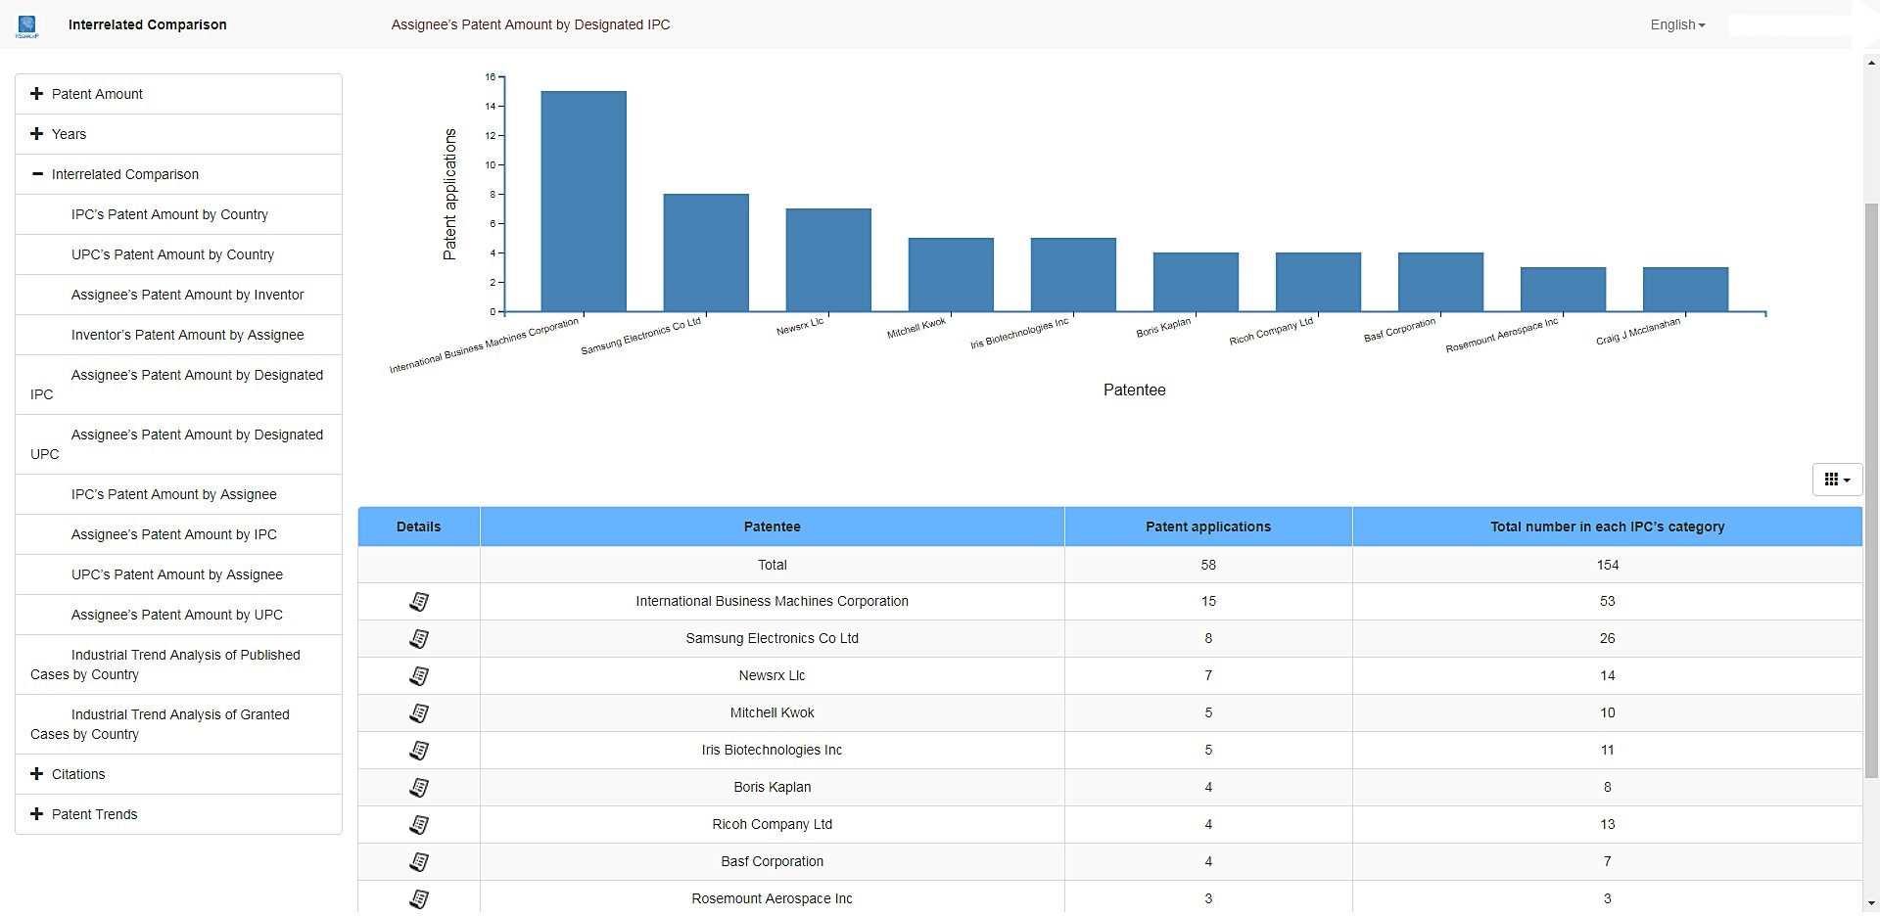Click the total IPC category value 154

(1607, 565)
